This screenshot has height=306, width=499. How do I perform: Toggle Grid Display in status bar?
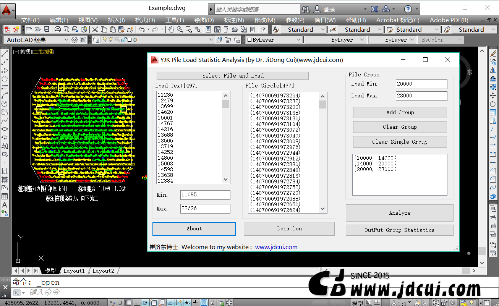[128, 303]
